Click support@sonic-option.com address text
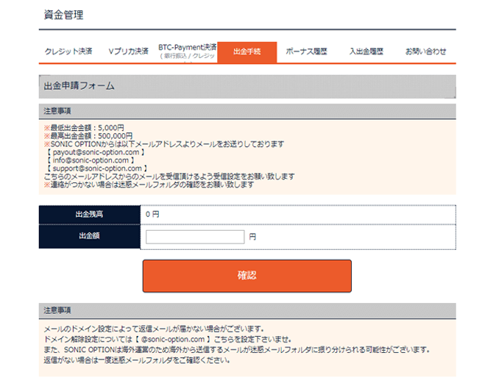Viewport: 496px width, 386px height. pyautogui.click(x=97, y=168)
